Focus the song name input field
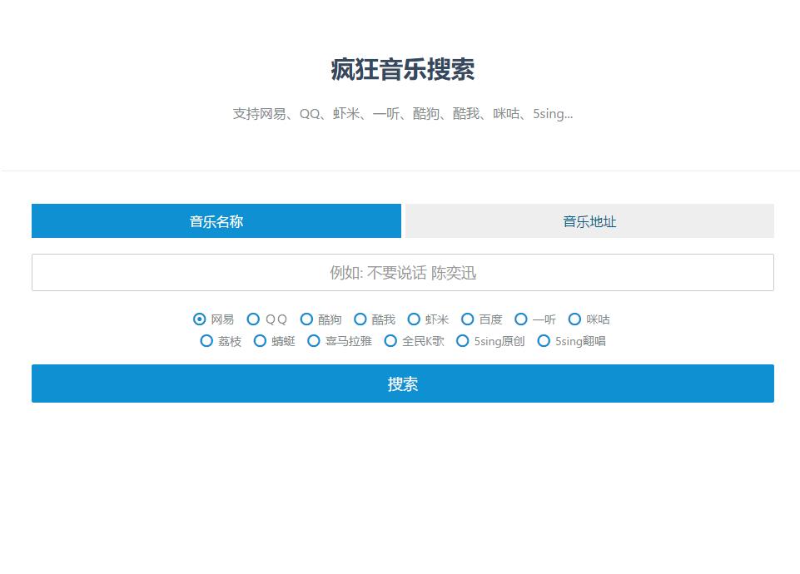Image resolution: width=800 pixels, height=574 pixels. [403, 273]
